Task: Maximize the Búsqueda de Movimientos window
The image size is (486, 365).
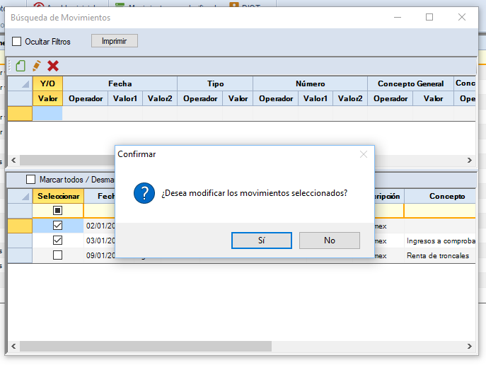Action: pyautogui.click(x=429, y=17)
